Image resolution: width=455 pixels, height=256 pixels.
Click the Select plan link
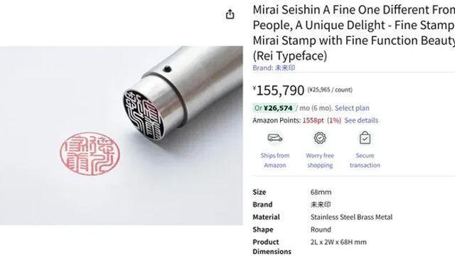352,108
